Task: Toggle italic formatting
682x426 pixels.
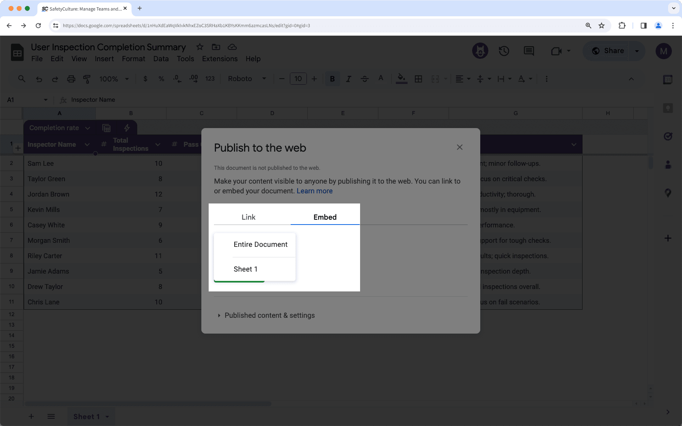Action: [348, 79]
